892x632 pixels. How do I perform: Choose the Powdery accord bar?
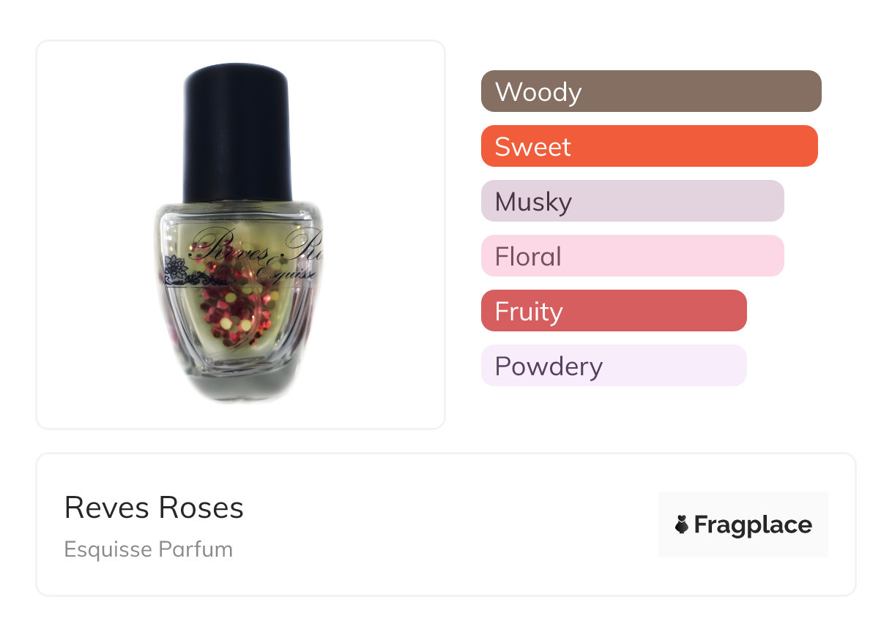(614, 366)
